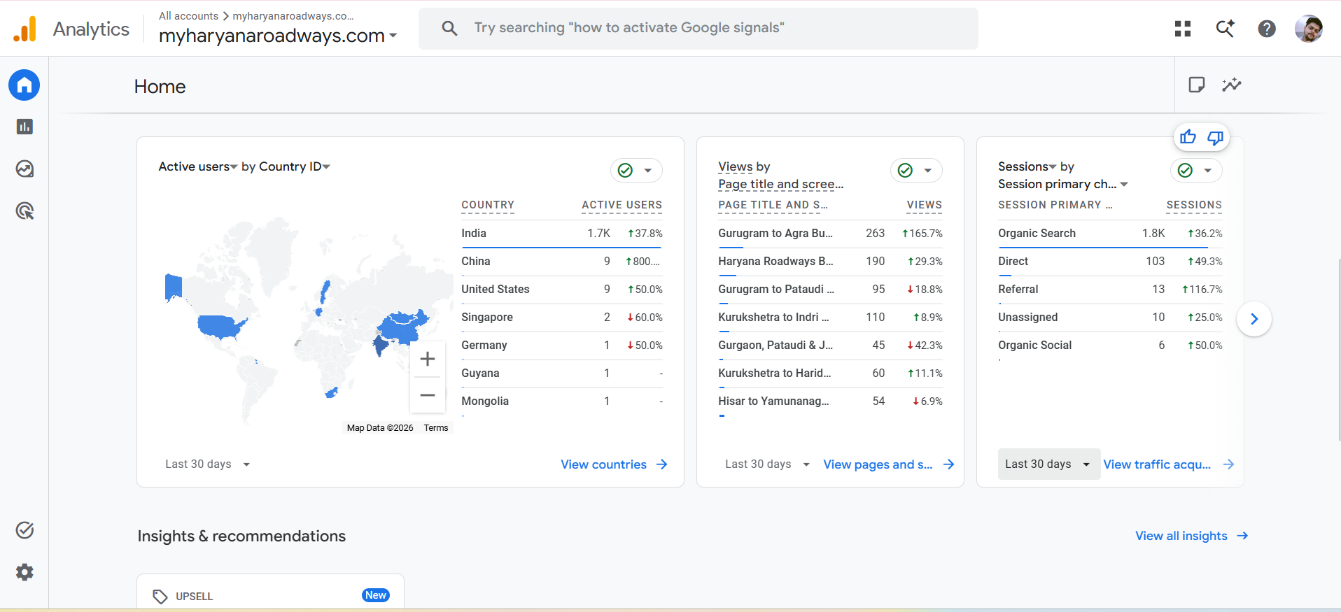
Task: Open the Views card data quality check
Action: click(916, 171)
